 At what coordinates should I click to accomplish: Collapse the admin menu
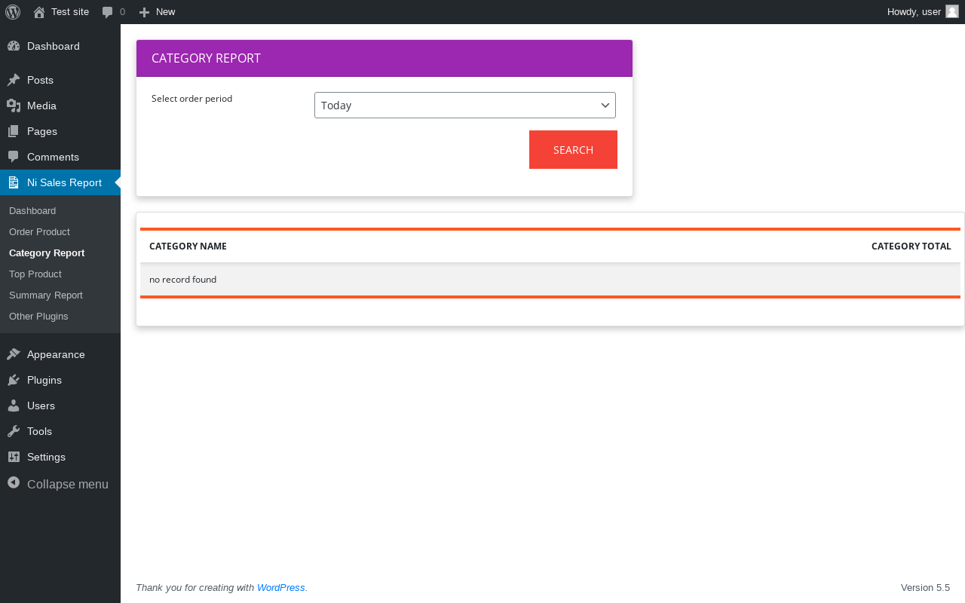tap(58, 484)
